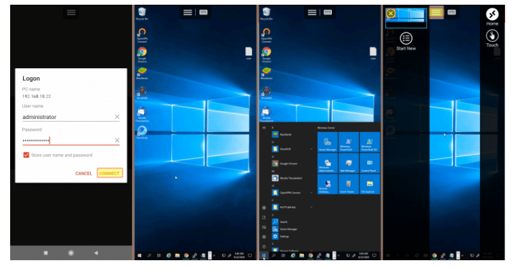Image resolution: width=518 pixels, height=269 pixels.
Task: Clear the User name field with its X
Action: (x=117, y=117)
